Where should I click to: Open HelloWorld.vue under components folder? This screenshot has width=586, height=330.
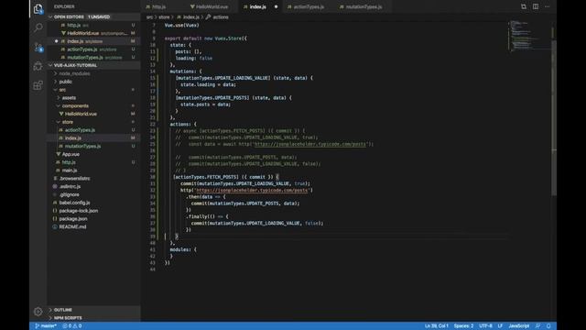point(93,114)
